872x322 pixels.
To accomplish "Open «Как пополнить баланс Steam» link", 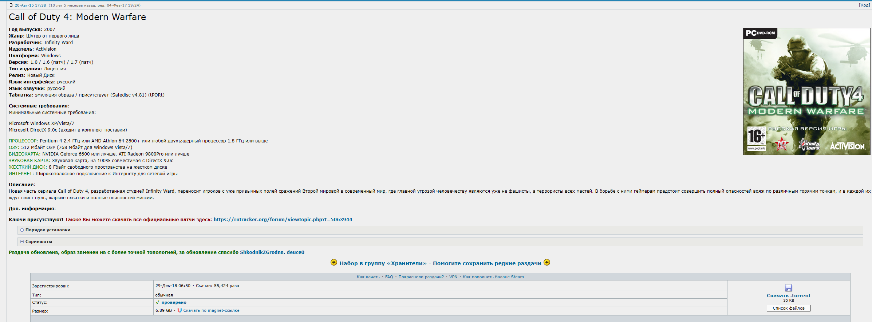I will [493, 277].
